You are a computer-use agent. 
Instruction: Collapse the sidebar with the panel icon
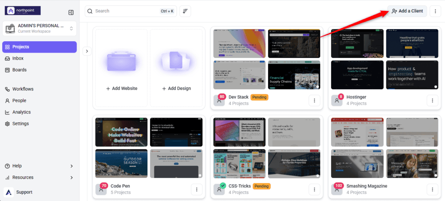pos(71,13)
